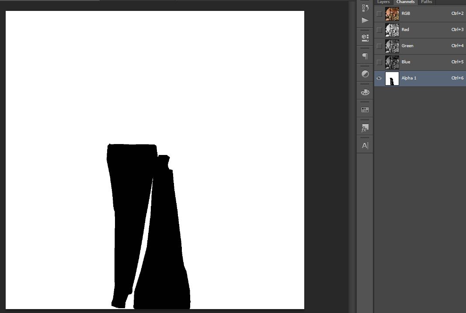Viewport: 466px width, 313px height.
Task: Click the RGB channel thumbnail
Action: [x=392, y=14]
